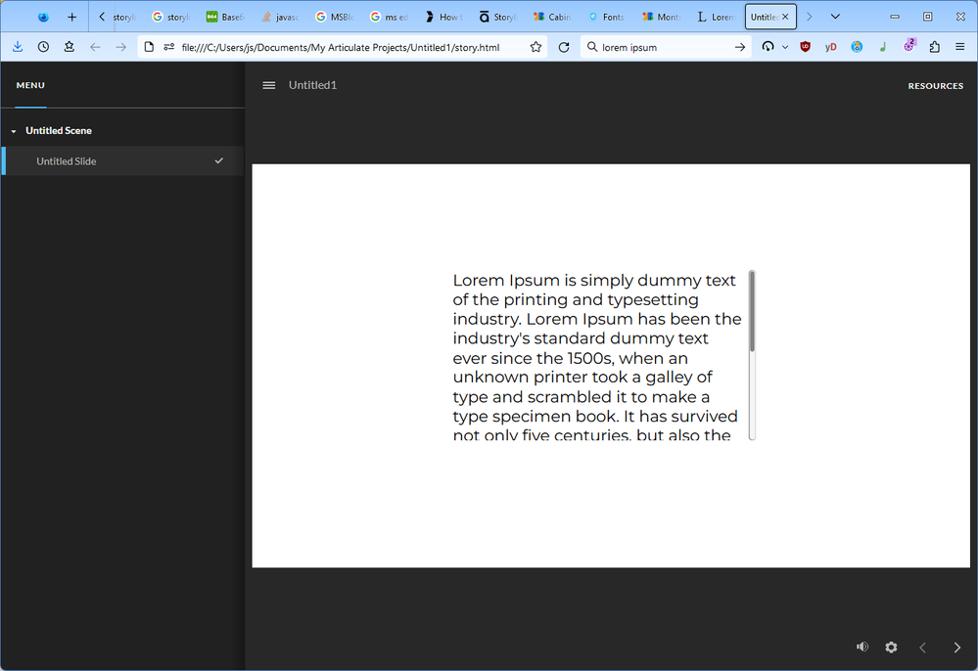Bookmark this page with star icon

pyautogui.click(x=536, y=47)
